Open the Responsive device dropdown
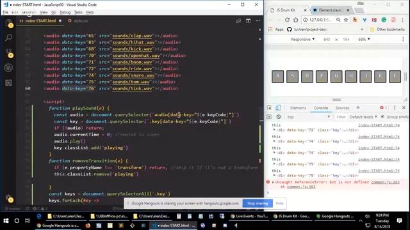 (x=302, y=40)
